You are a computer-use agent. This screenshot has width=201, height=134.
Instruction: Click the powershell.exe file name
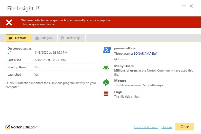(125, 48)
